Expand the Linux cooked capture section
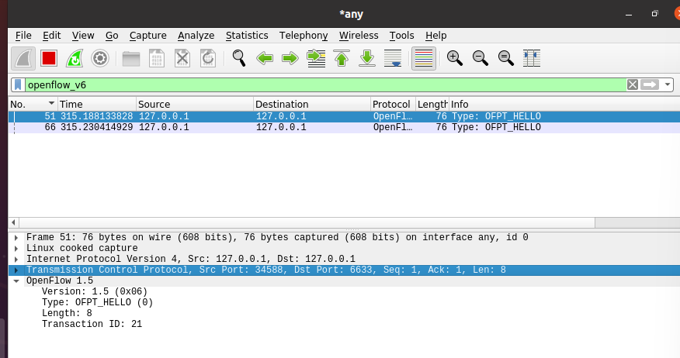This screenshot has height=358, width=680. coord(16,249)
